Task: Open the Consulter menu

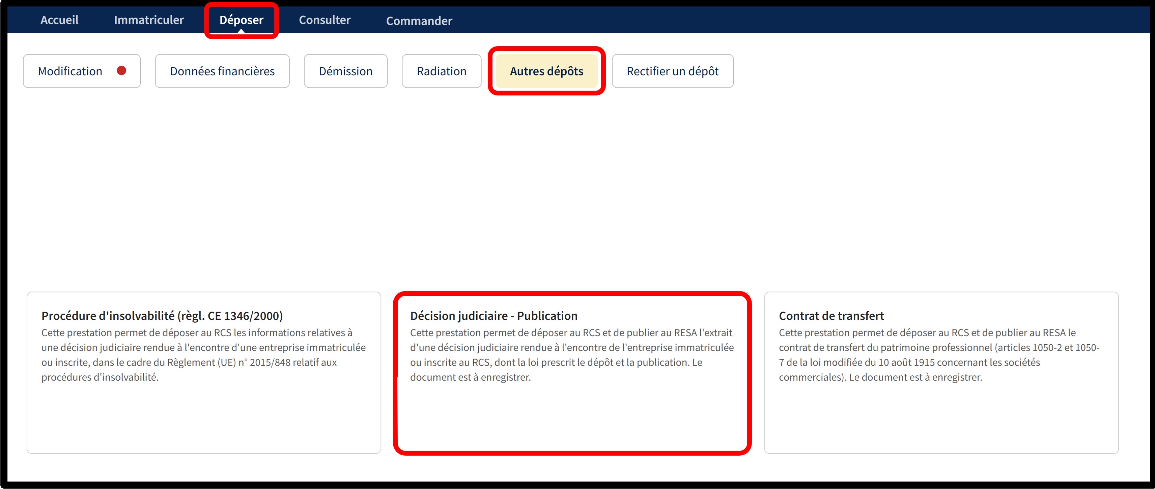Action: pyautogui.click(x=325, y=20)
